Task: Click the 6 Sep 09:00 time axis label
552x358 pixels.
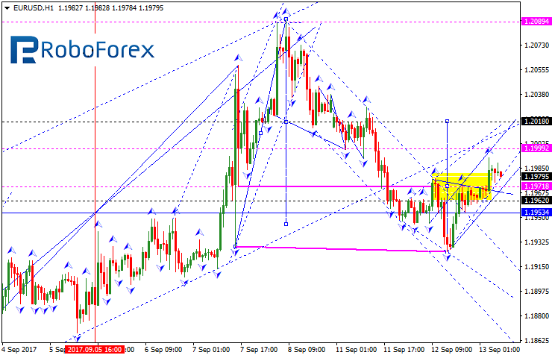Action: pos(163,350)
